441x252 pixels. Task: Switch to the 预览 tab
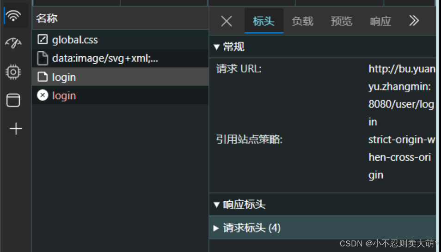coord(342,21)
